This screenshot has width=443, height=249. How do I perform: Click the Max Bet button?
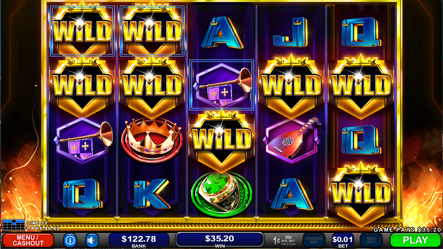point(371,240)
